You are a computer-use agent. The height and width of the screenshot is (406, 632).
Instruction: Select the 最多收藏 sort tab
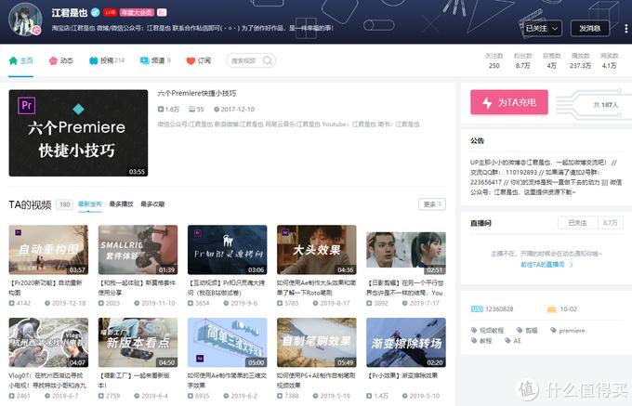[x=152, y=204]
